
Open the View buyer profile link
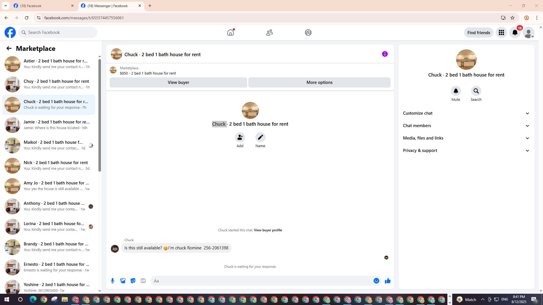coord(268,230)
